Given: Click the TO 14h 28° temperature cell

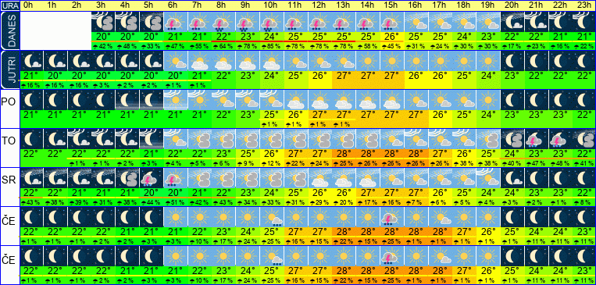Looking at the screenshot, I should point(367,153).
